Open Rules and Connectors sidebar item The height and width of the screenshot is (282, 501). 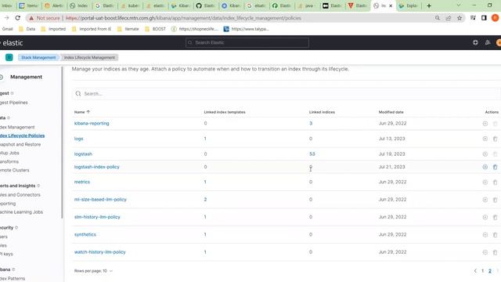coord(20,195)
